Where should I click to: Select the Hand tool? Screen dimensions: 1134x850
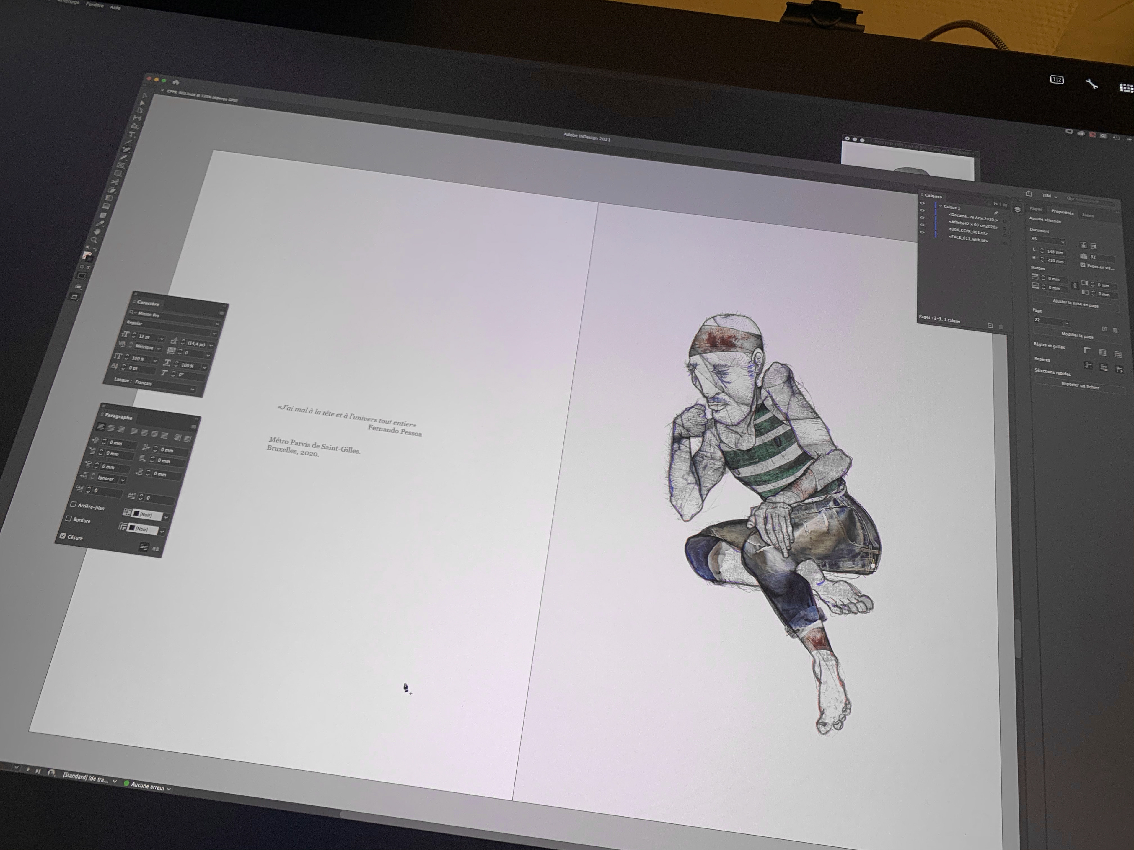click(x=97, y=232)
